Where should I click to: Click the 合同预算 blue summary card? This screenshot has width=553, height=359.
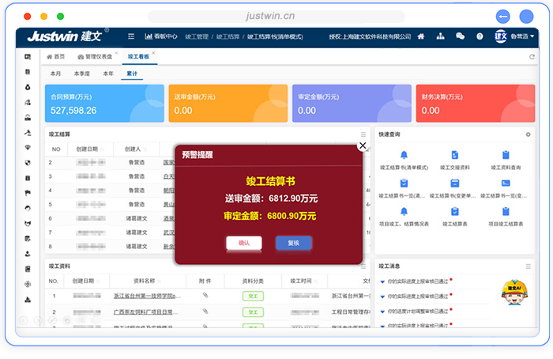click(103, 104)
